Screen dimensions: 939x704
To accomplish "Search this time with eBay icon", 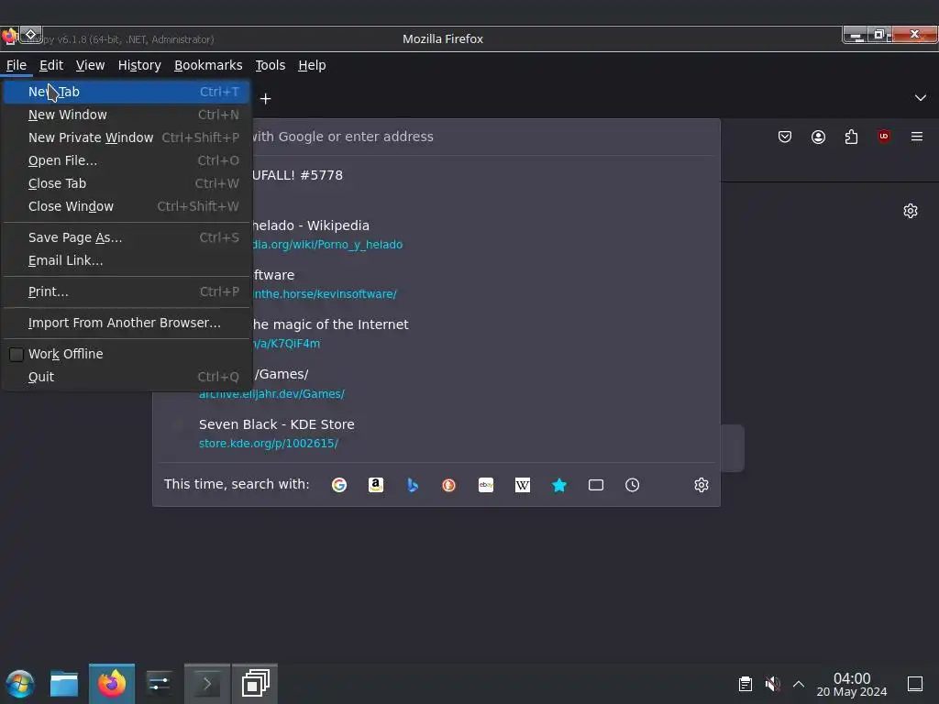I will point(486,485).
